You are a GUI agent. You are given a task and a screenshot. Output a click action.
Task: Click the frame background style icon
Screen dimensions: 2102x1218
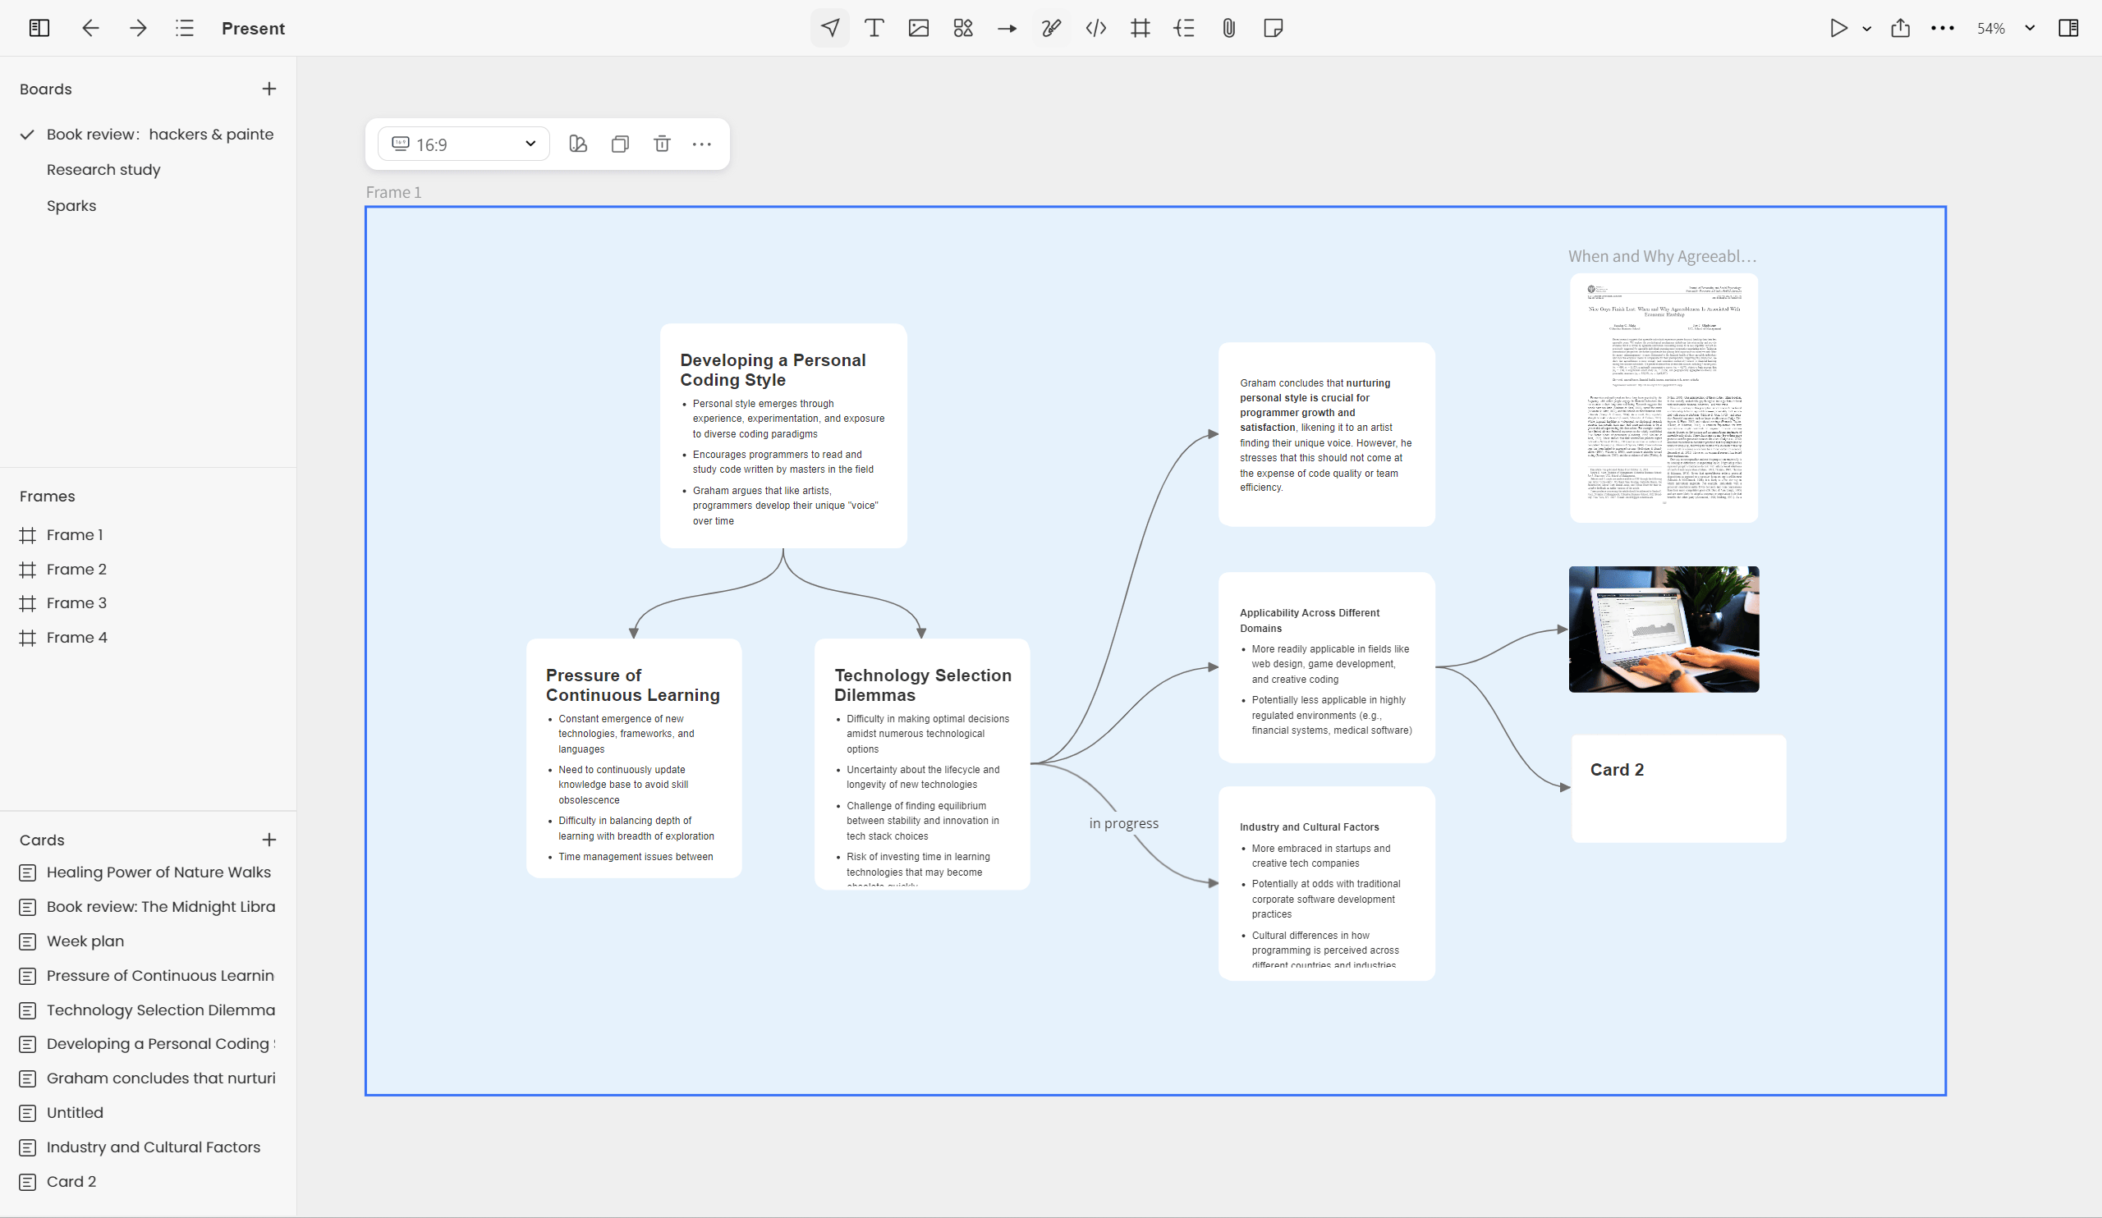click(x=578, y=144)
